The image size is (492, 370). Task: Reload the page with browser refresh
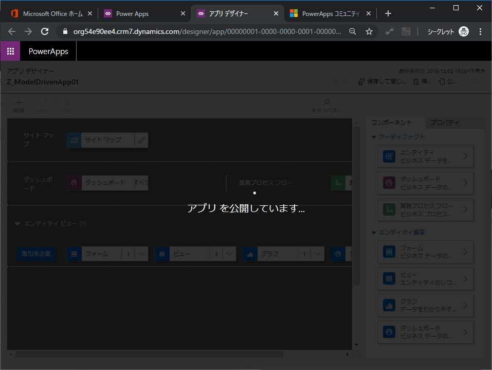point(45,31)
